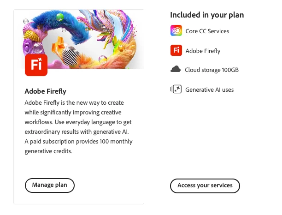Click the Firefly icon in the plan list

coord(176,50)
